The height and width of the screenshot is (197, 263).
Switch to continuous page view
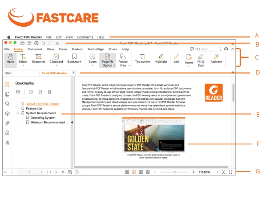click(x=134, y=172)
